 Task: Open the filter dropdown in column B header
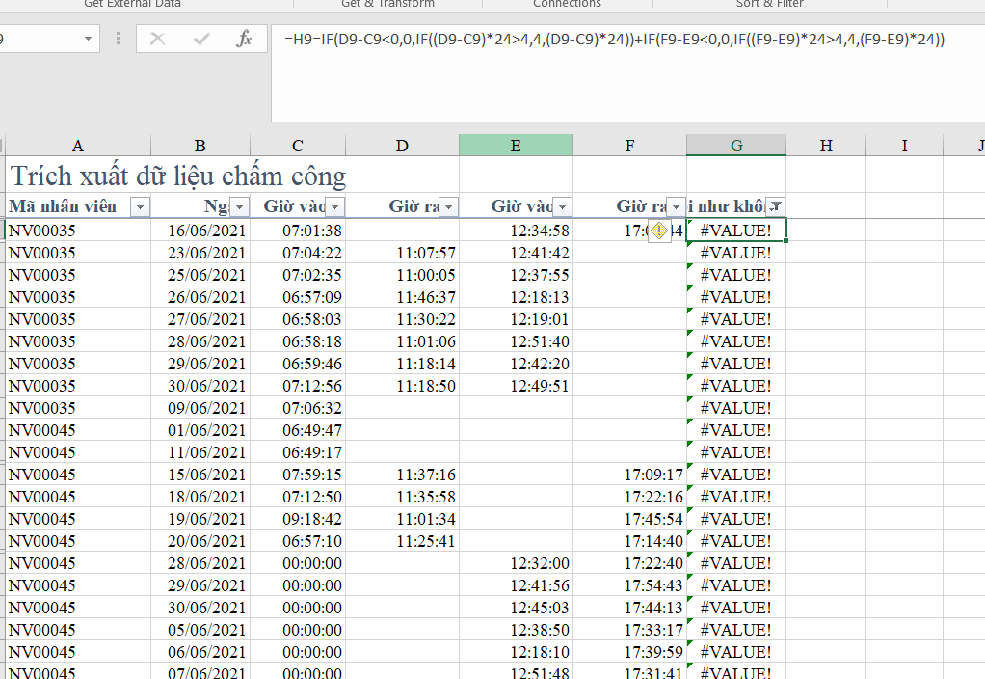[239, 206]
